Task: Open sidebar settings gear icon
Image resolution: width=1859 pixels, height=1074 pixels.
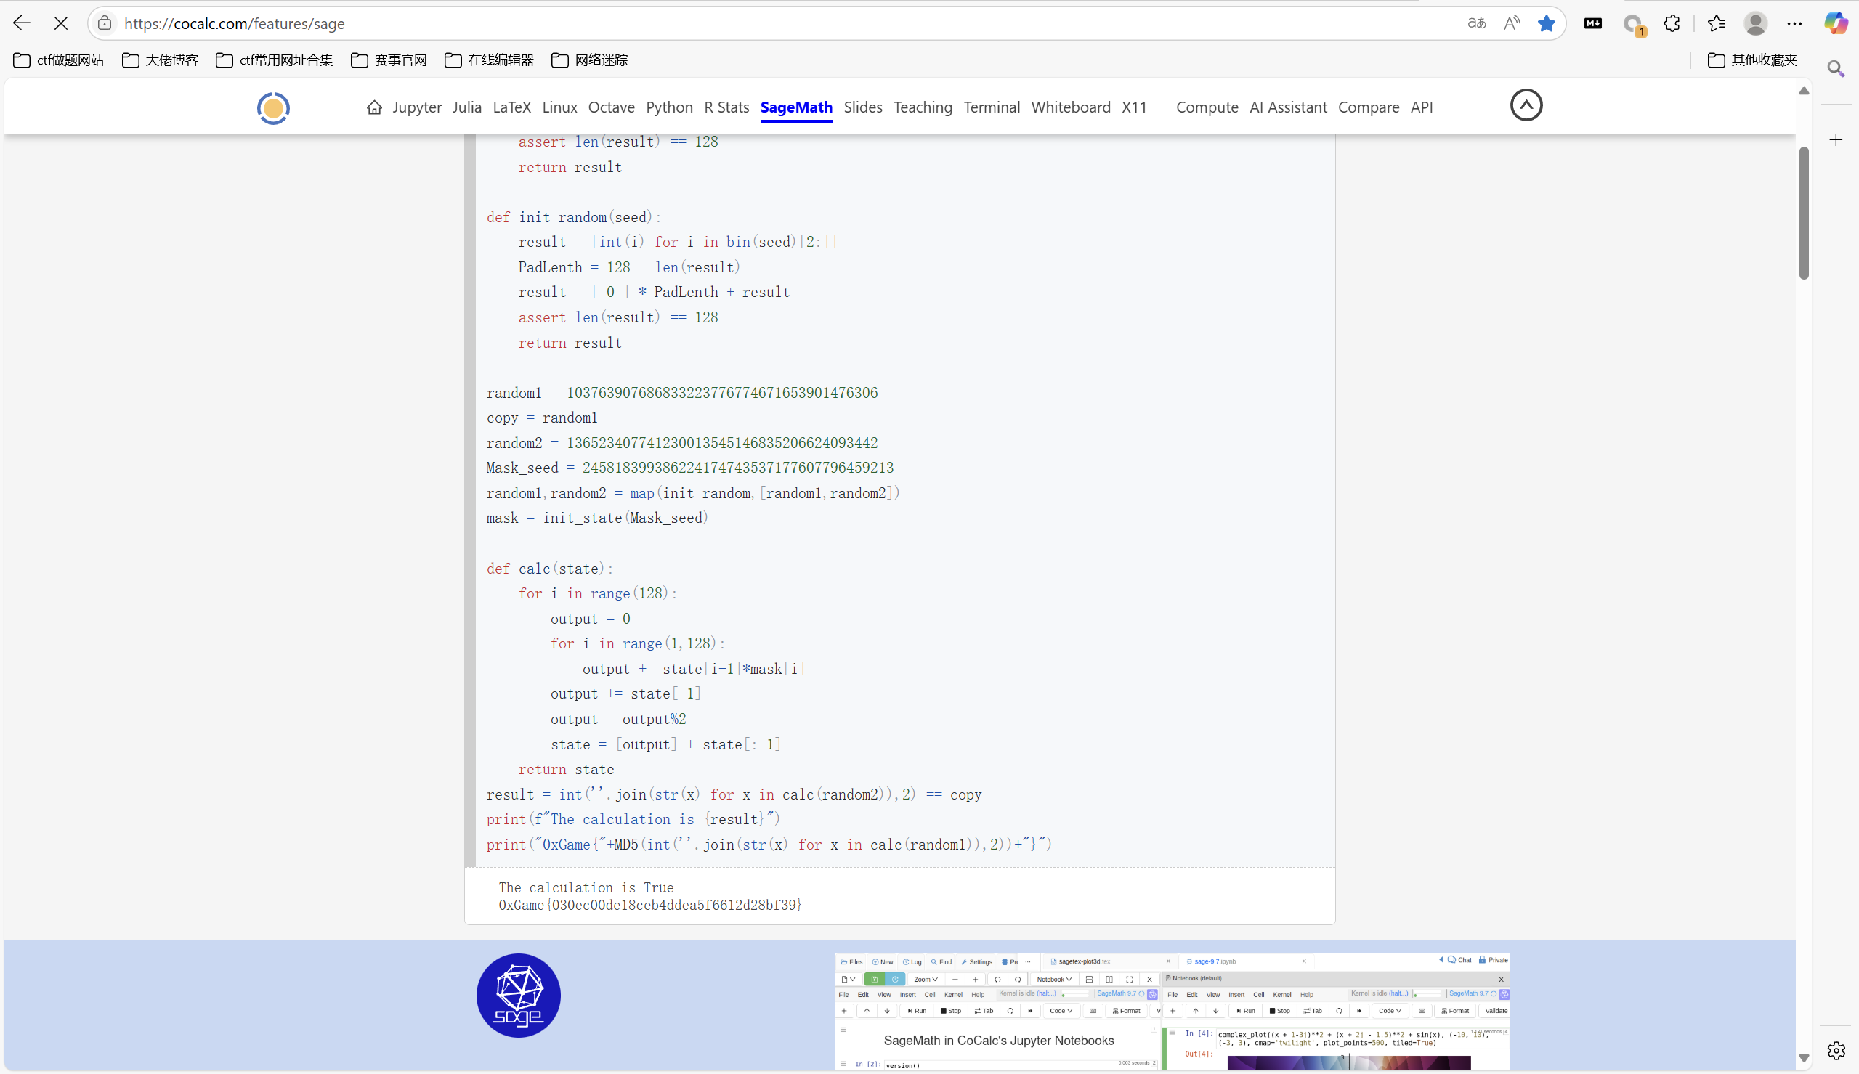Action: [x=1836, y=1049]
